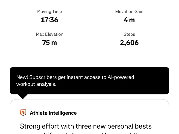Click the word "New!" in the tooltip
This screenshot has width=179, height=134.
pyautogui.click(x=22, y=77)
